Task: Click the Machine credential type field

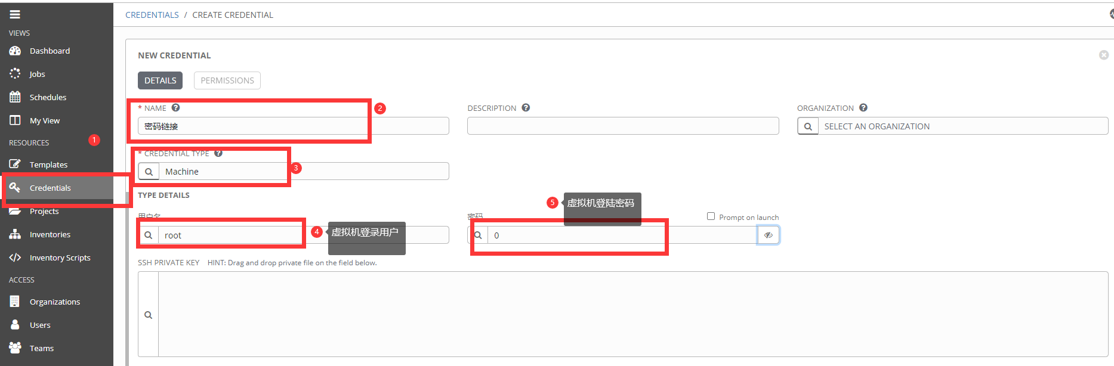Action: [x=304, y=171]
